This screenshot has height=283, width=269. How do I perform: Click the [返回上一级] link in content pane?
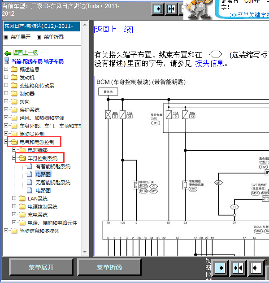(113, 29)
